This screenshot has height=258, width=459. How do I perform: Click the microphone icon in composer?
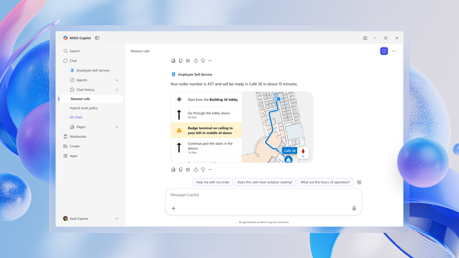[x=354, y=208]
